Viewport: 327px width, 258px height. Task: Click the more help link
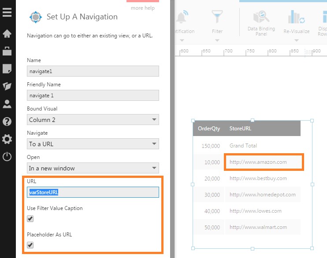143,8
